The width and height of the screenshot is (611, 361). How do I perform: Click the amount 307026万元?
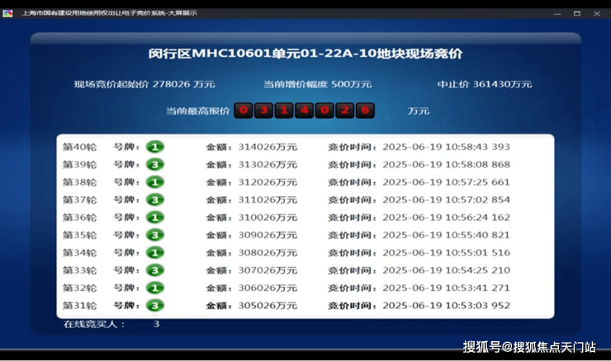[x=268, y=270]
